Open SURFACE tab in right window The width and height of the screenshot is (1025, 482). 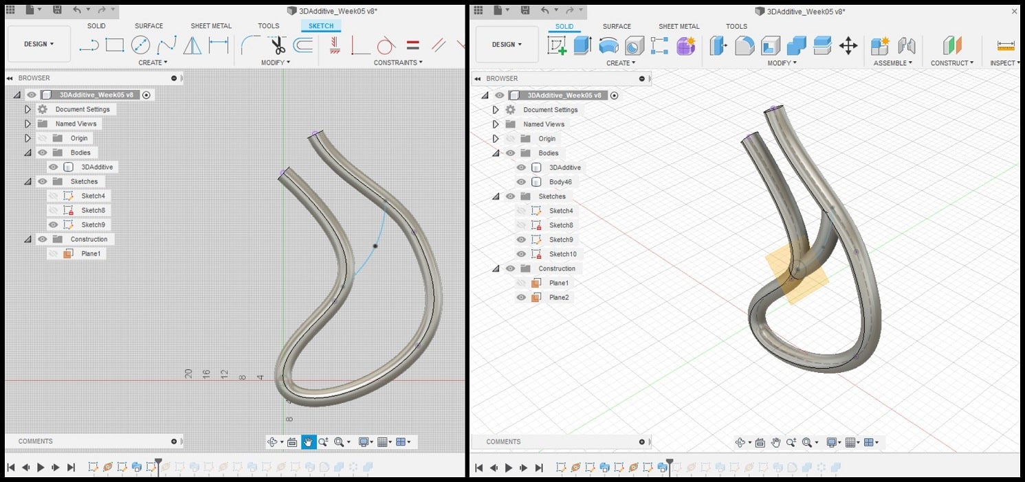pos(617,27)
